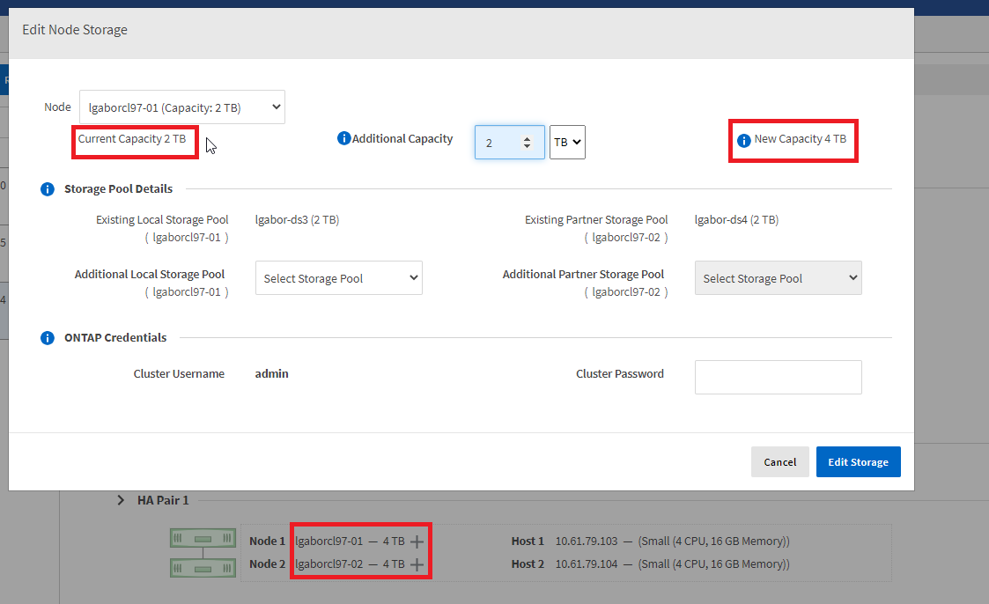
Task: Click the HA Pair 1 storage shelf graphic
Action: (203, 552)
